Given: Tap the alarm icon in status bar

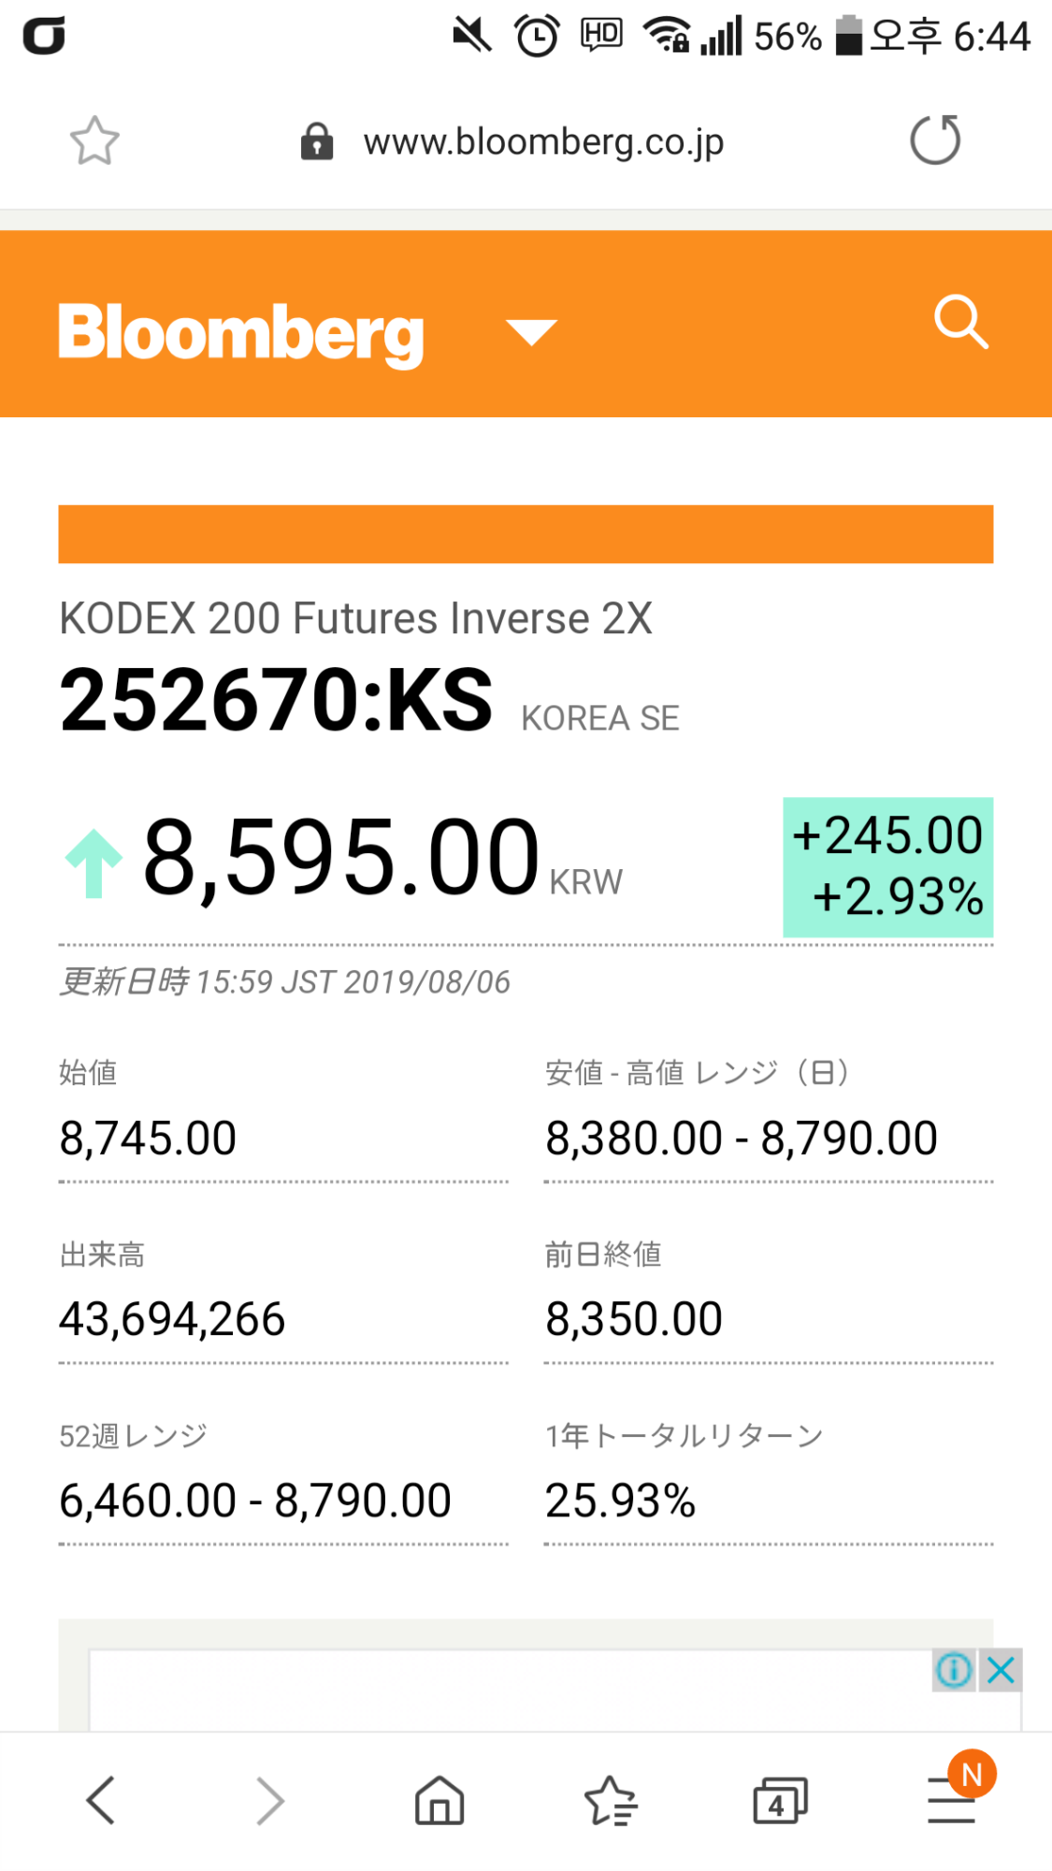Looking at the screenshot, I should coord(537,36).
